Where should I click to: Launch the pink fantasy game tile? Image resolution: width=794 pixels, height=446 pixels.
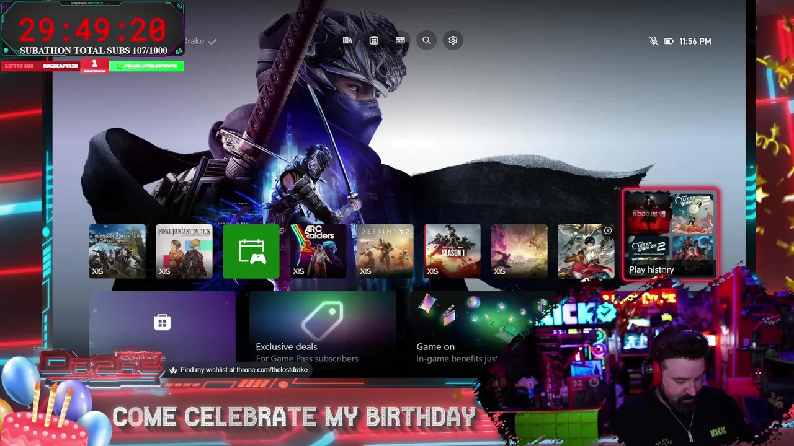click(x=519, y=251)
